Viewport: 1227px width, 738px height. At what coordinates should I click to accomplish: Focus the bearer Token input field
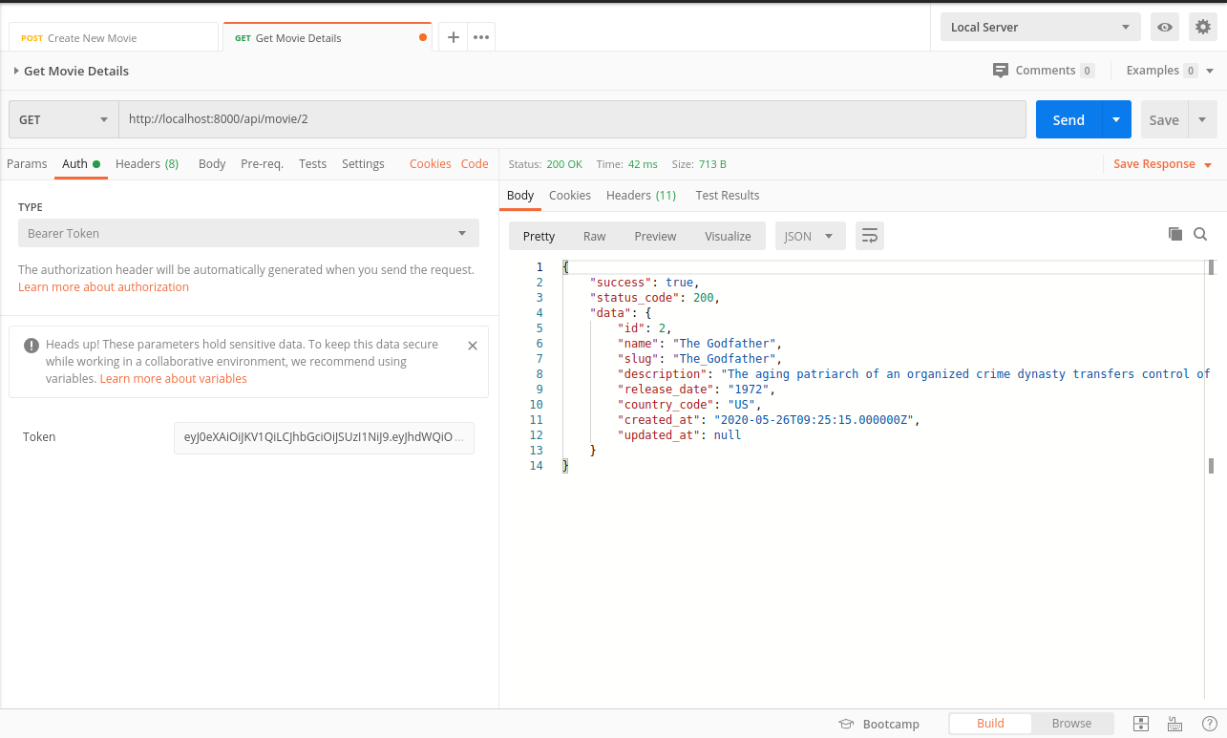click(x=324, y=437)
